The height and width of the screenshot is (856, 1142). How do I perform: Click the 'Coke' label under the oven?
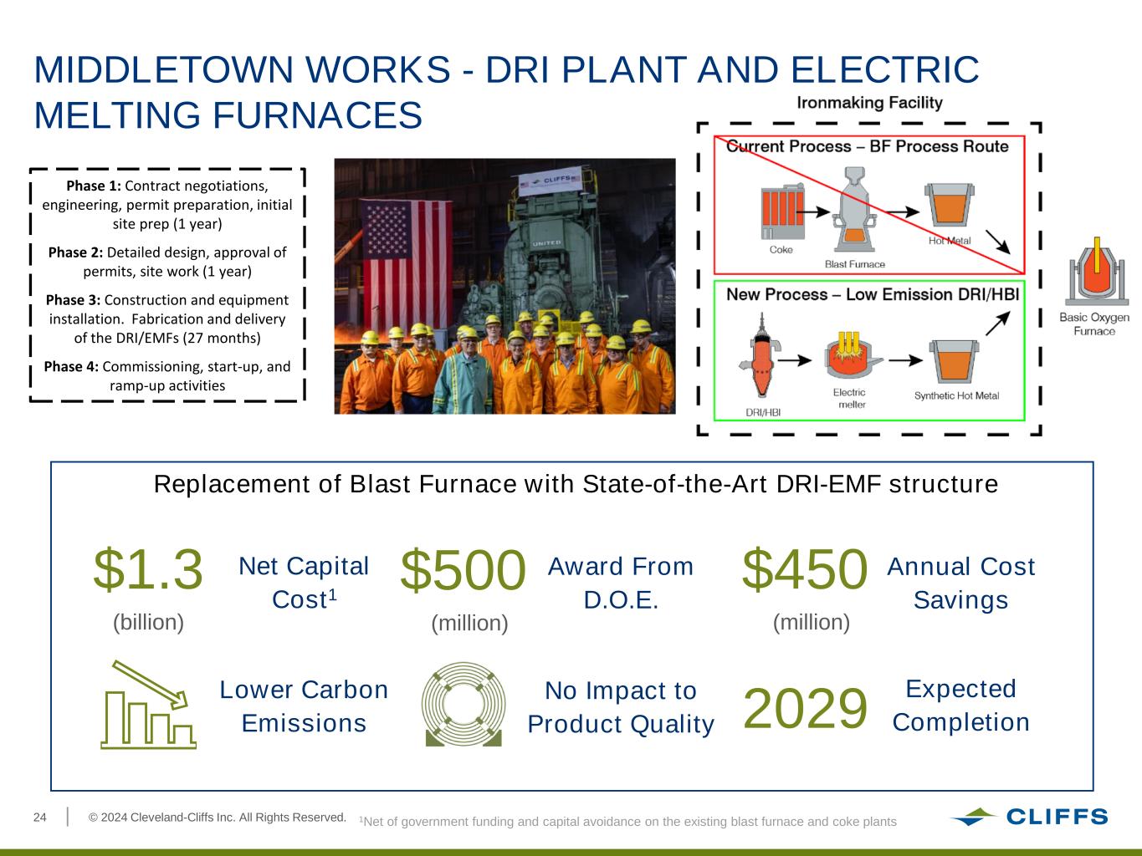(781, 250)
